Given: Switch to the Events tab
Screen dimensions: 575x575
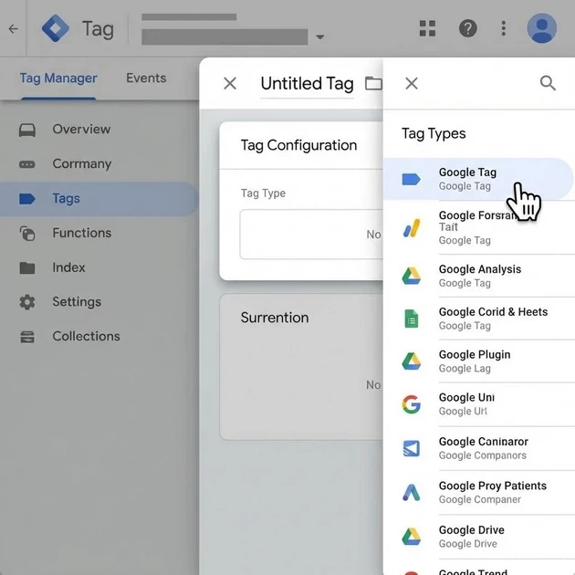Looking at the screenshot, I should [x=146, y=78].
